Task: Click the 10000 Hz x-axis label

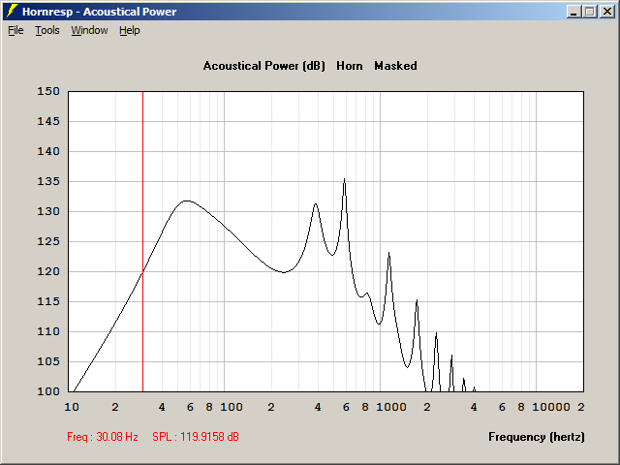Action: [x=551, y=407]
